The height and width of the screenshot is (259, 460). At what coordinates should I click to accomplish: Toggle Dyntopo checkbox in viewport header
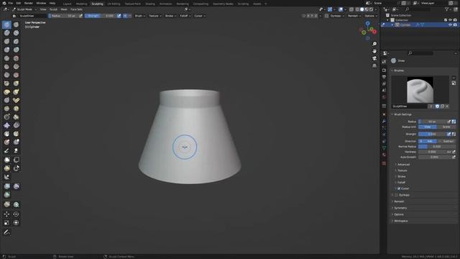[x=326, y=16]
